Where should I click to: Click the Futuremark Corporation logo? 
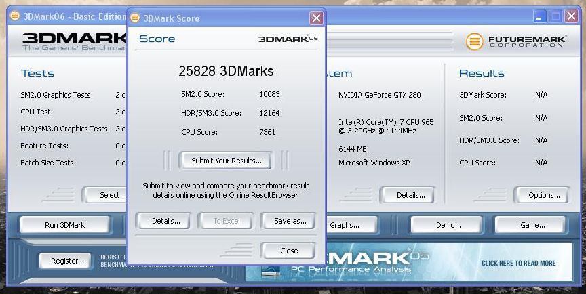click(515, 41)
